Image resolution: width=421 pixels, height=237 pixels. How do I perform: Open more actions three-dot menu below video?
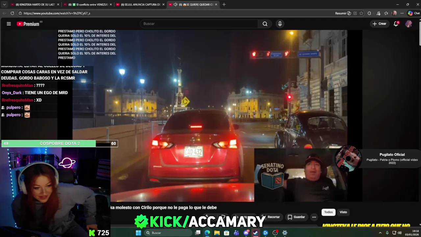coord(314,217)
